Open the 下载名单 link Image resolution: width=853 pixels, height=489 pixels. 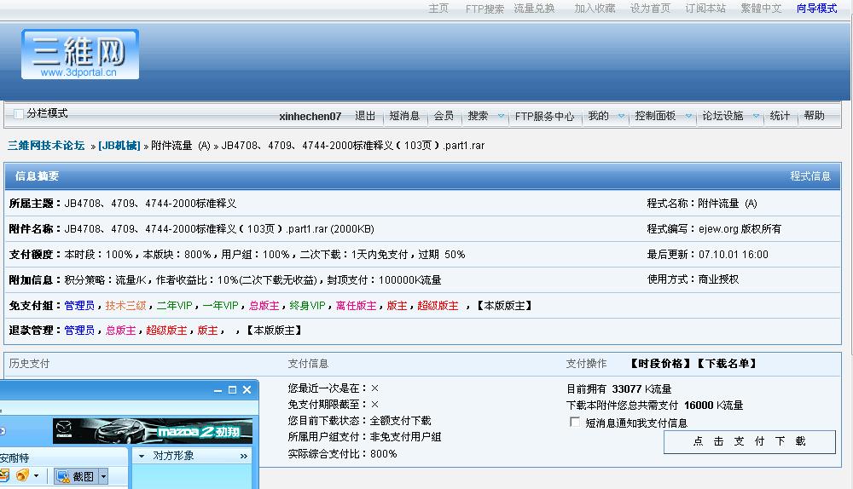(726, 364)
